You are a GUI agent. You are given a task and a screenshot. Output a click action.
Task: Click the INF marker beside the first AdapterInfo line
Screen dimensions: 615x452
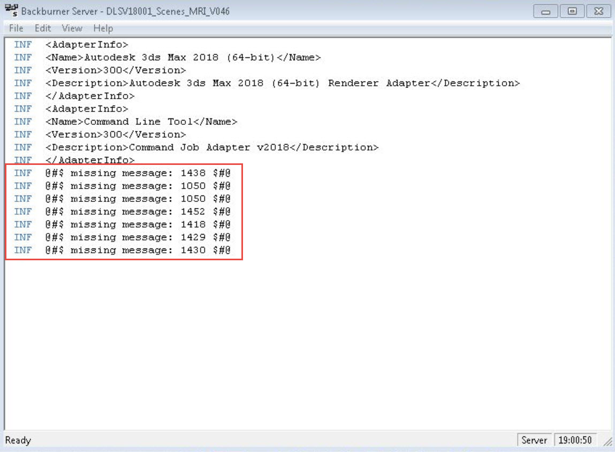click(x=22, y=44)
